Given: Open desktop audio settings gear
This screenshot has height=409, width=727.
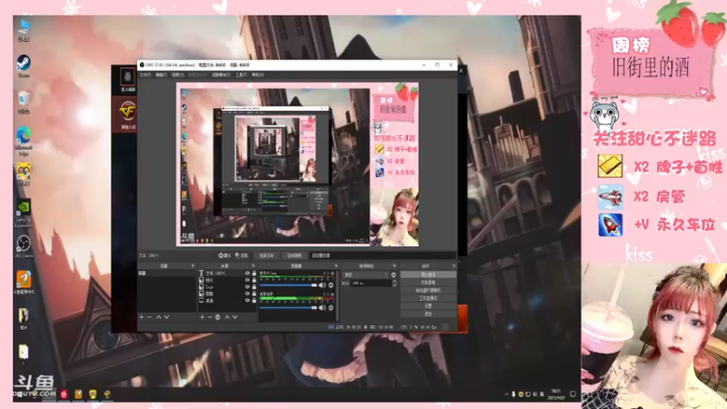Looking at the screenshot, I should [x=331, y=307].
